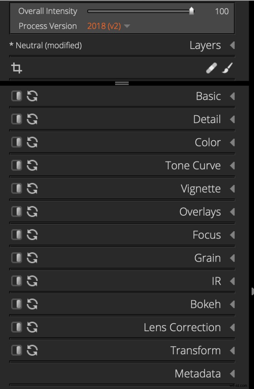Disable the Overlays panel
254x389 pixels.
pyautogui.click(x=16, y=211)
